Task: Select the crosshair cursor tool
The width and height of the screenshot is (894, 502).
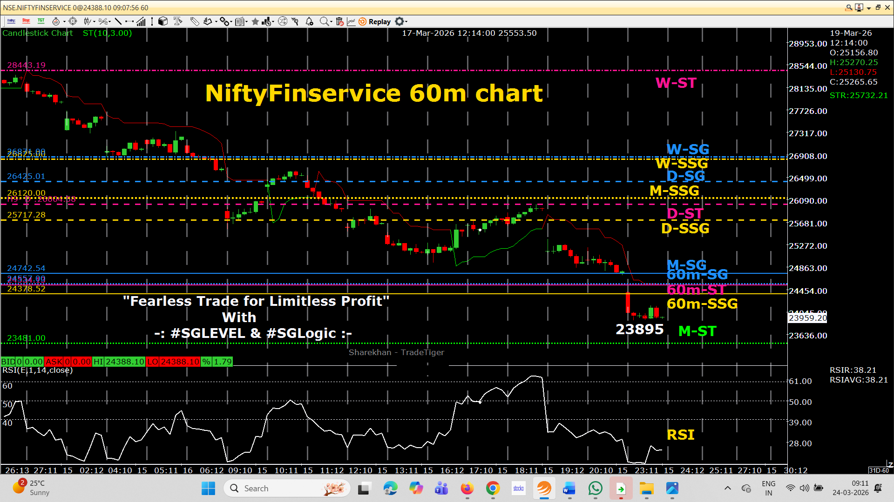Action: (x=73, y=21)
